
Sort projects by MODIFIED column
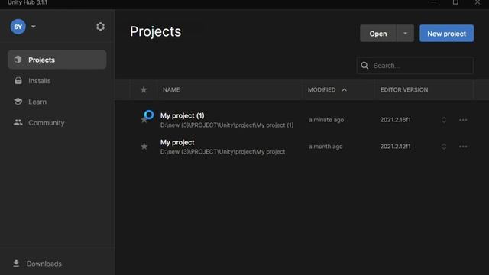click(322, 90)
